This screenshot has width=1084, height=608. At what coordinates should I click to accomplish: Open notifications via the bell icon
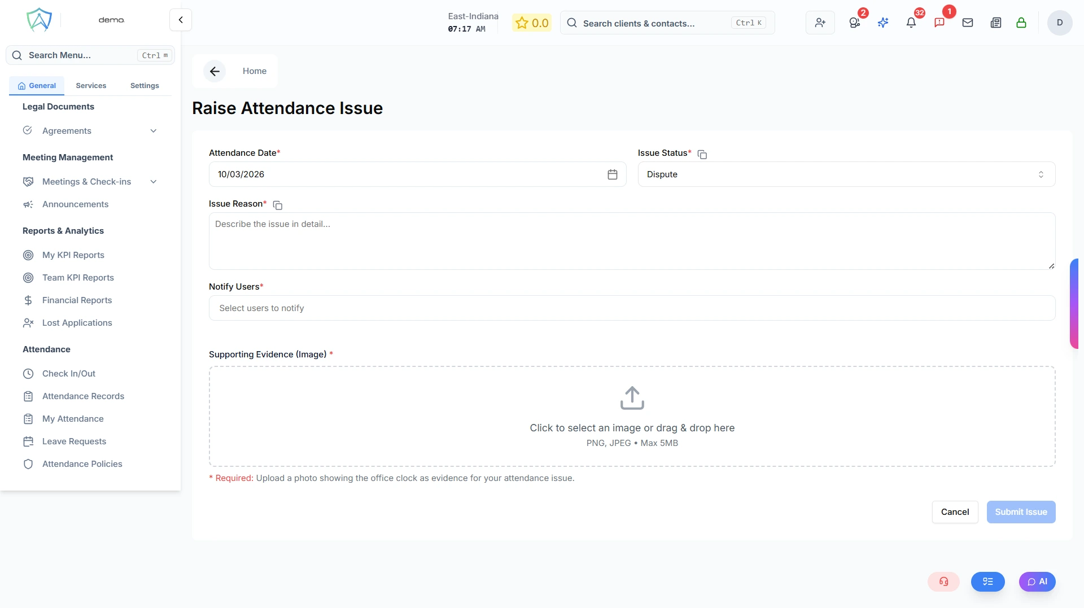tap(911, 23)
